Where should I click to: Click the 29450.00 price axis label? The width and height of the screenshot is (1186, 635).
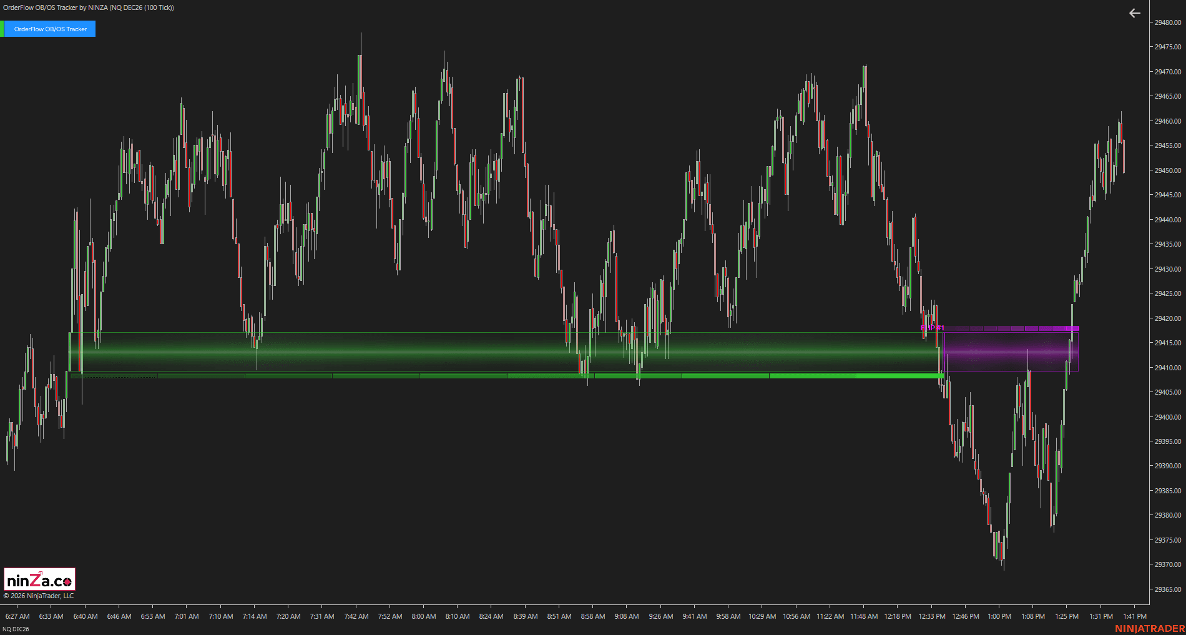(x=1167, y=170)
